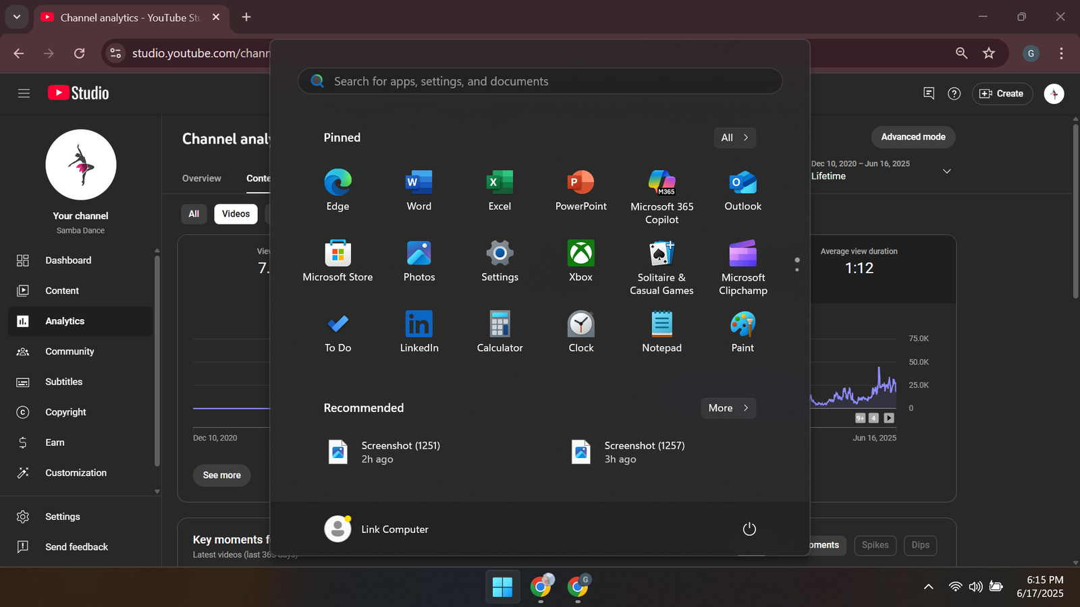Open a new Chrome tab
The image size is (1080, 607).
click(246, 17)
